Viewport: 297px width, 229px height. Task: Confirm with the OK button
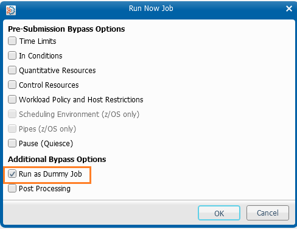click(219, 213)
